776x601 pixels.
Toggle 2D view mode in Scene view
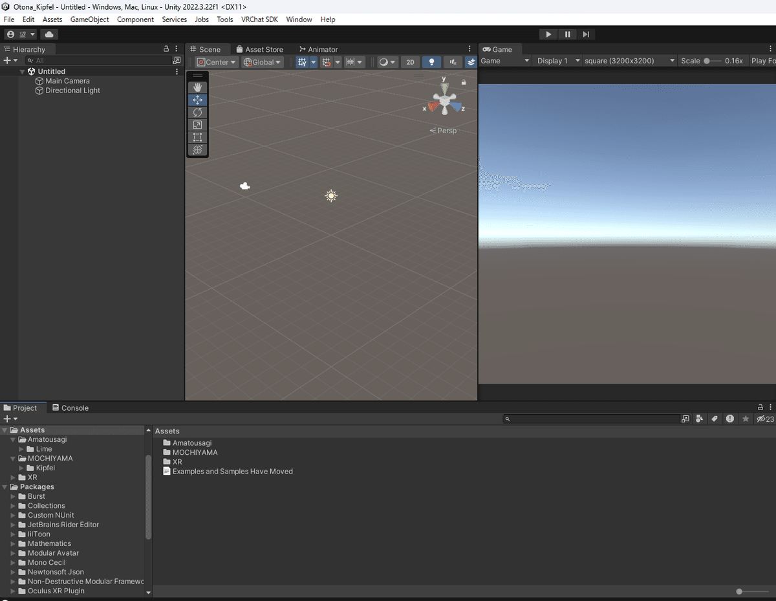(x=411, y=62)
